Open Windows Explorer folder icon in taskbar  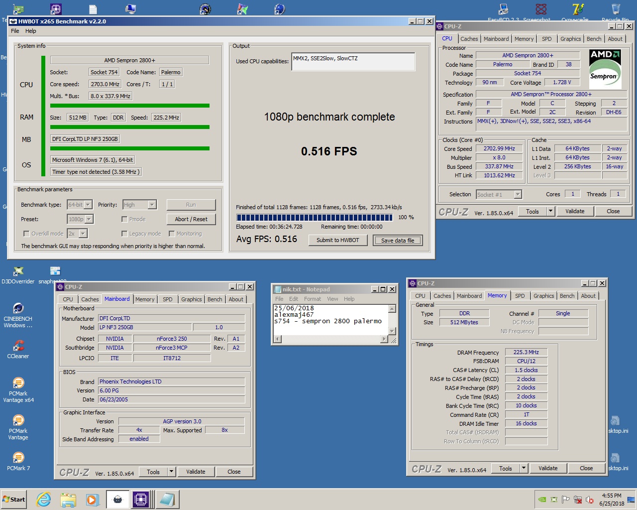68,500
